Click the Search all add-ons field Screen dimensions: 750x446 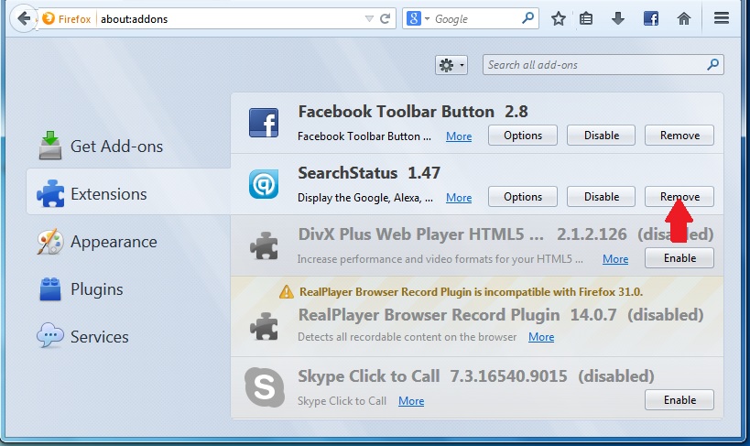click(x=593, y=65)
